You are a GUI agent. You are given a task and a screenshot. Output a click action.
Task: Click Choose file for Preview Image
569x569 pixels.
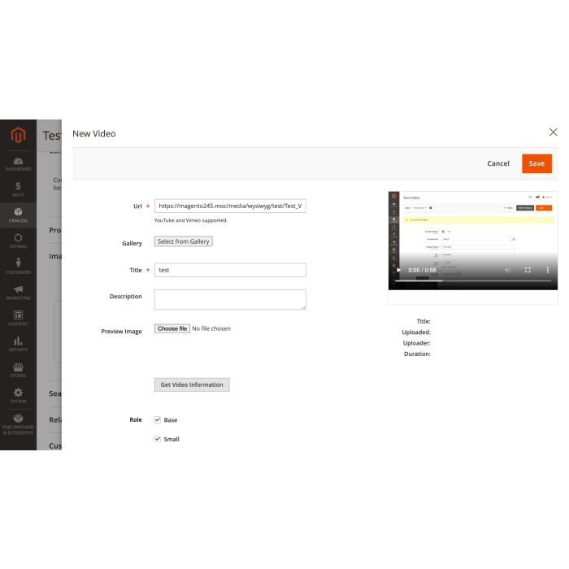click(172, 328)
